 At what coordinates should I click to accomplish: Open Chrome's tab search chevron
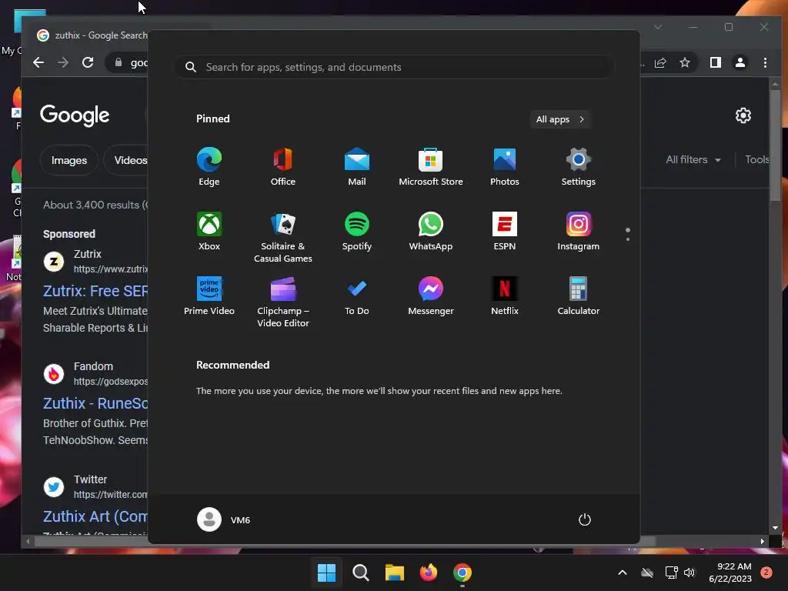658,27
